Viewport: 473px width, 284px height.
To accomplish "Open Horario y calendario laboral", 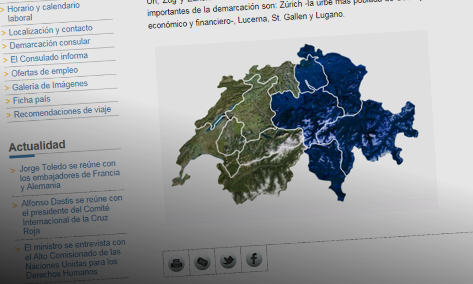I will pos(44,12).
